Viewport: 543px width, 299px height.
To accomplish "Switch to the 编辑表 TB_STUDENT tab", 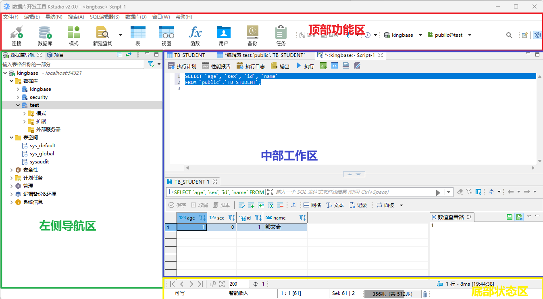I will click(261, 55).
